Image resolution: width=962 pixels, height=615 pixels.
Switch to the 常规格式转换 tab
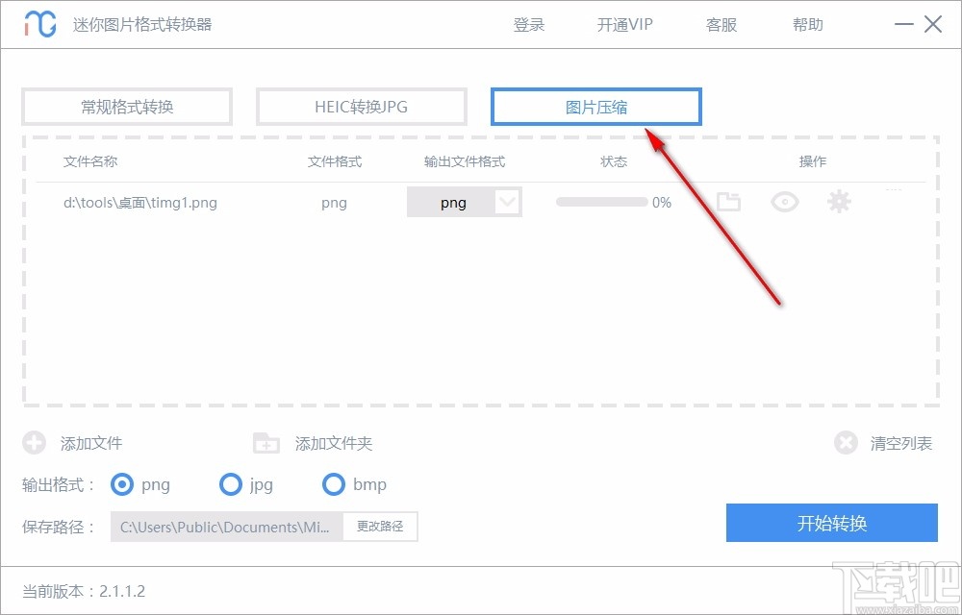click(x=126, y=107)
